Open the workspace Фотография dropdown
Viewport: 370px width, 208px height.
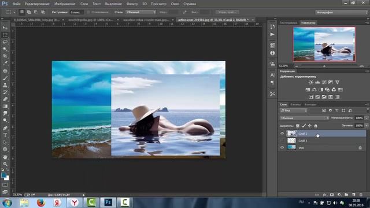342,12
